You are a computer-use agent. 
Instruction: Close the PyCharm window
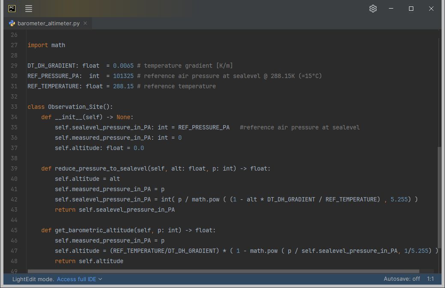pyautogui.click(x=431, y=9)
